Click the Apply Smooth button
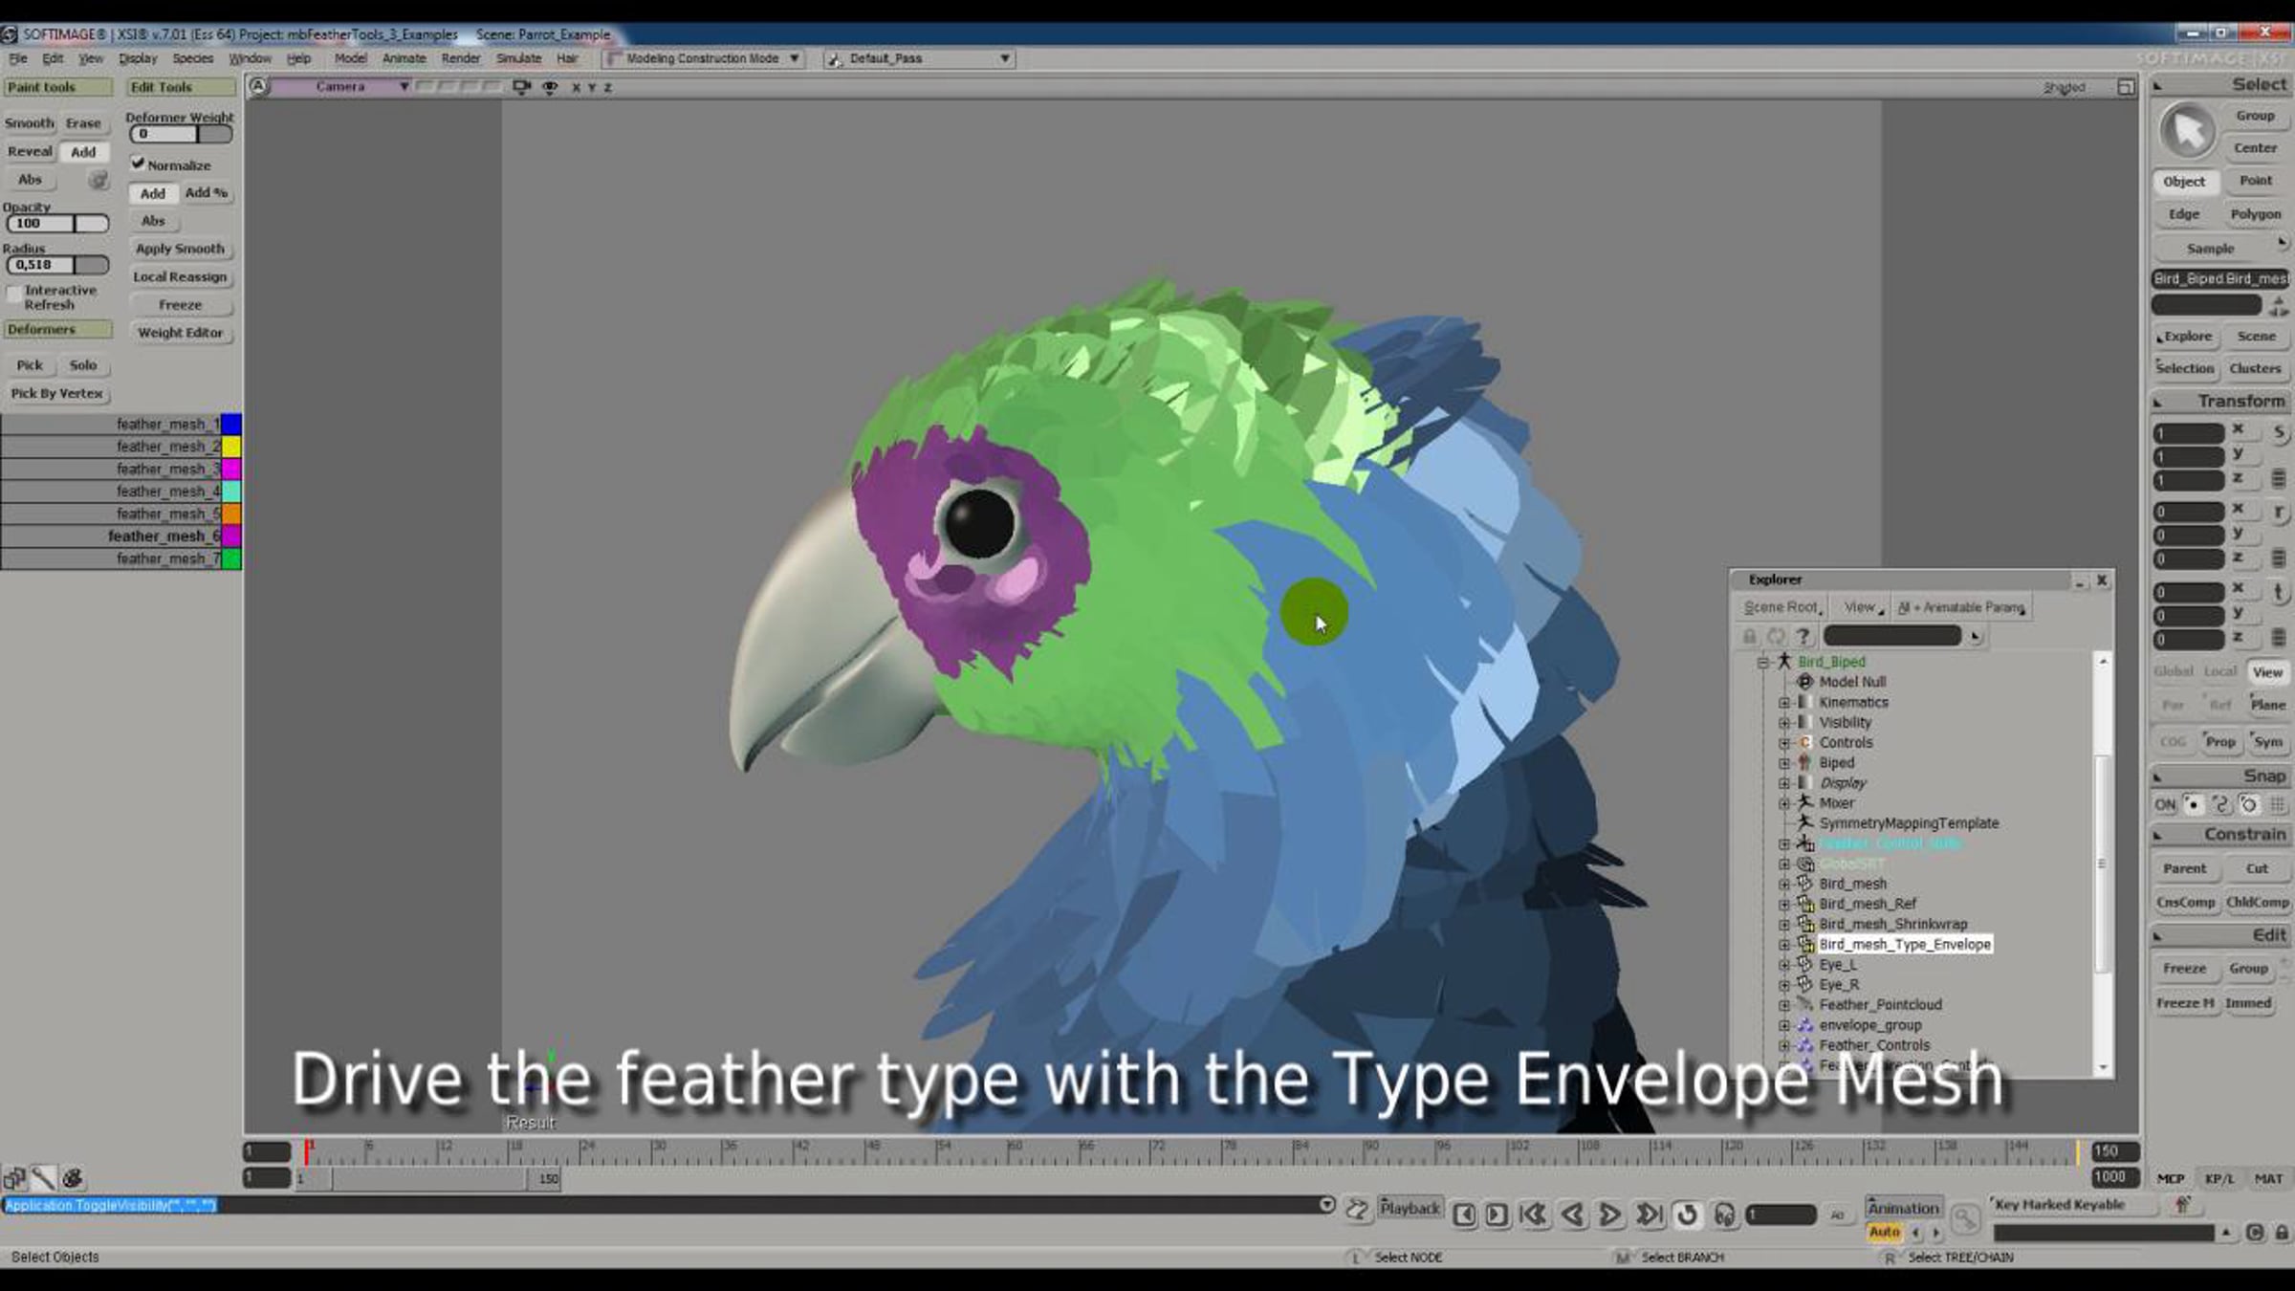Image resolution: width=2295 pixels, height=1291 pixels. coord(180,249)
